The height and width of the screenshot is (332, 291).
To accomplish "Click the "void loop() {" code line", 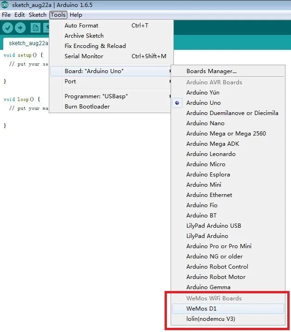I will [22, 99].
